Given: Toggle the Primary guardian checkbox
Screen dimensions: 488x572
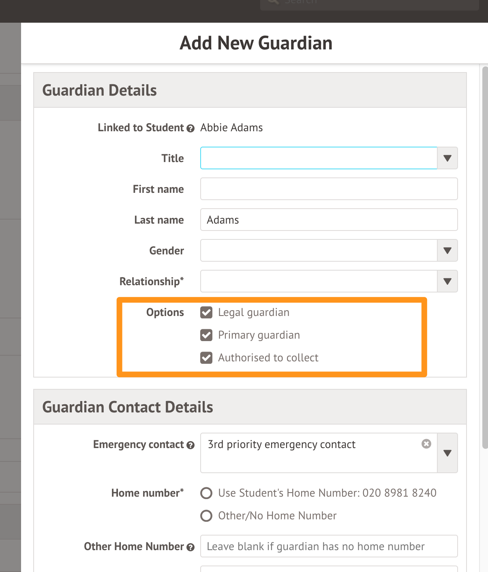Looking at the screenshot, I should 206,335.
